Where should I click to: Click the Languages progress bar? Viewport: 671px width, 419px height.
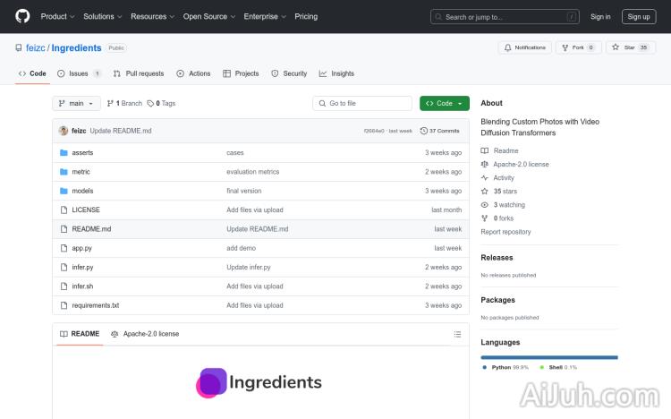click(549, 357)
